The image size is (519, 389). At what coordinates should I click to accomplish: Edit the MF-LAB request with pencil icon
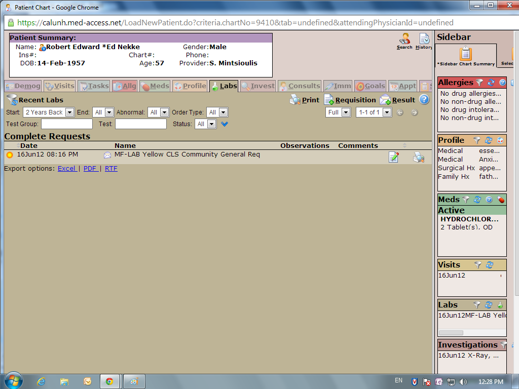click(394, 157)
